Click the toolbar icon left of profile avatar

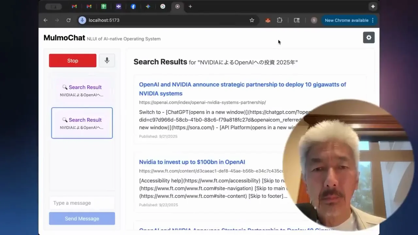tap(297, 20)
